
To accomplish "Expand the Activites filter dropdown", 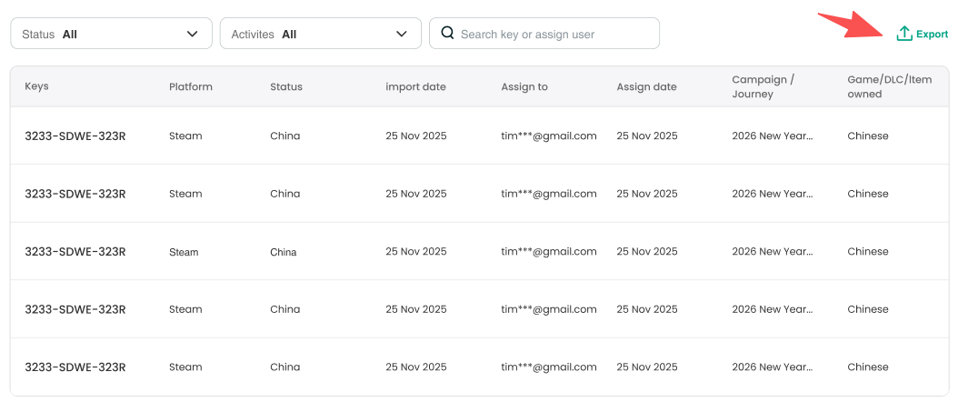I will click(x=320, y=34).
